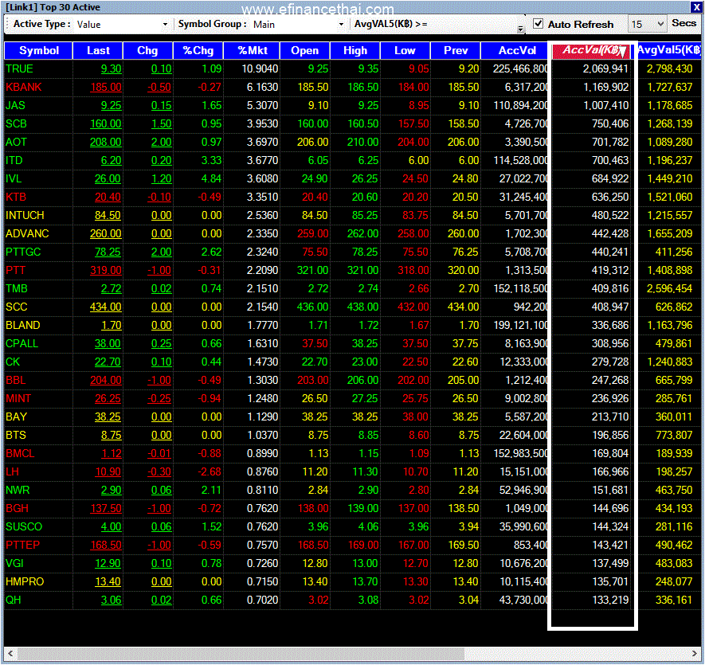Sort by the Last column header

[98, 50]
